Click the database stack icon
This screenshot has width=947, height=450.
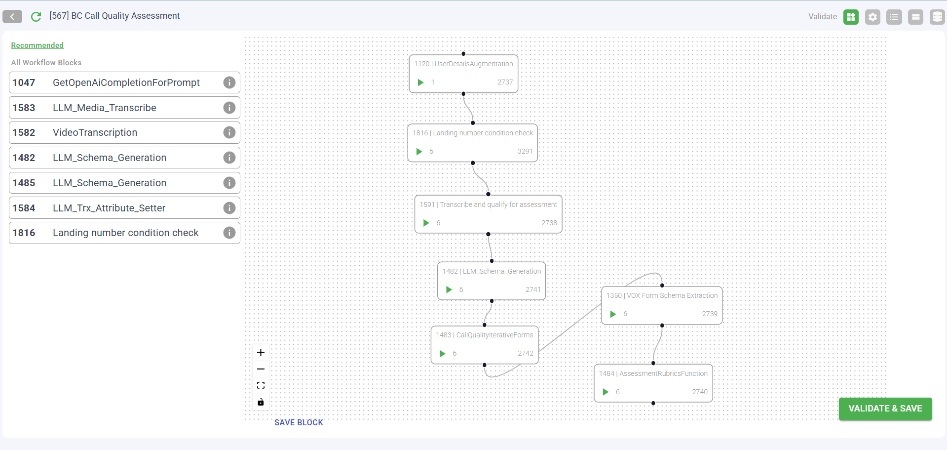coord(937,17)
